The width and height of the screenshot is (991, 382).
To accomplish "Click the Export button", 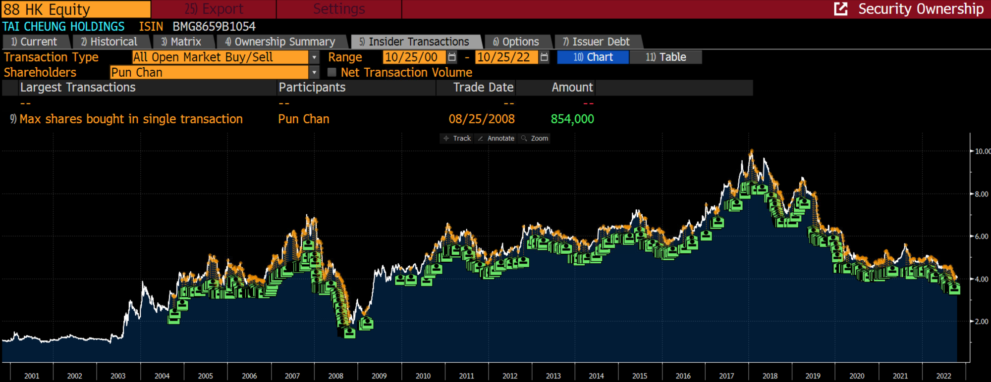I will click(x=214, y=9).
